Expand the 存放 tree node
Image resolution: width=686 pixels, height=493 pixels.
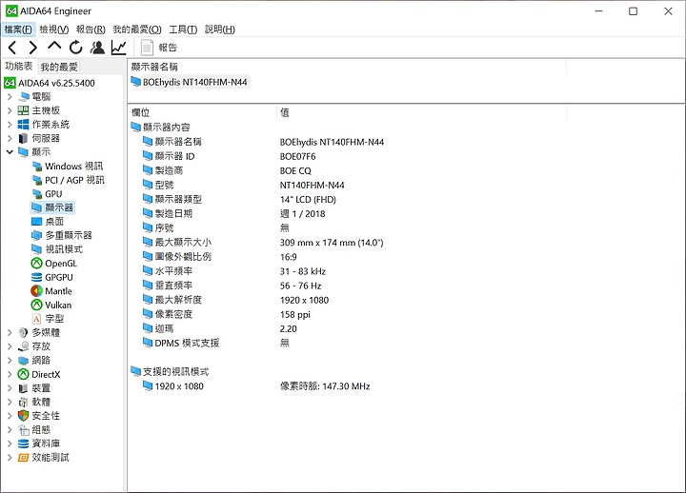click(x=10, y=346)
